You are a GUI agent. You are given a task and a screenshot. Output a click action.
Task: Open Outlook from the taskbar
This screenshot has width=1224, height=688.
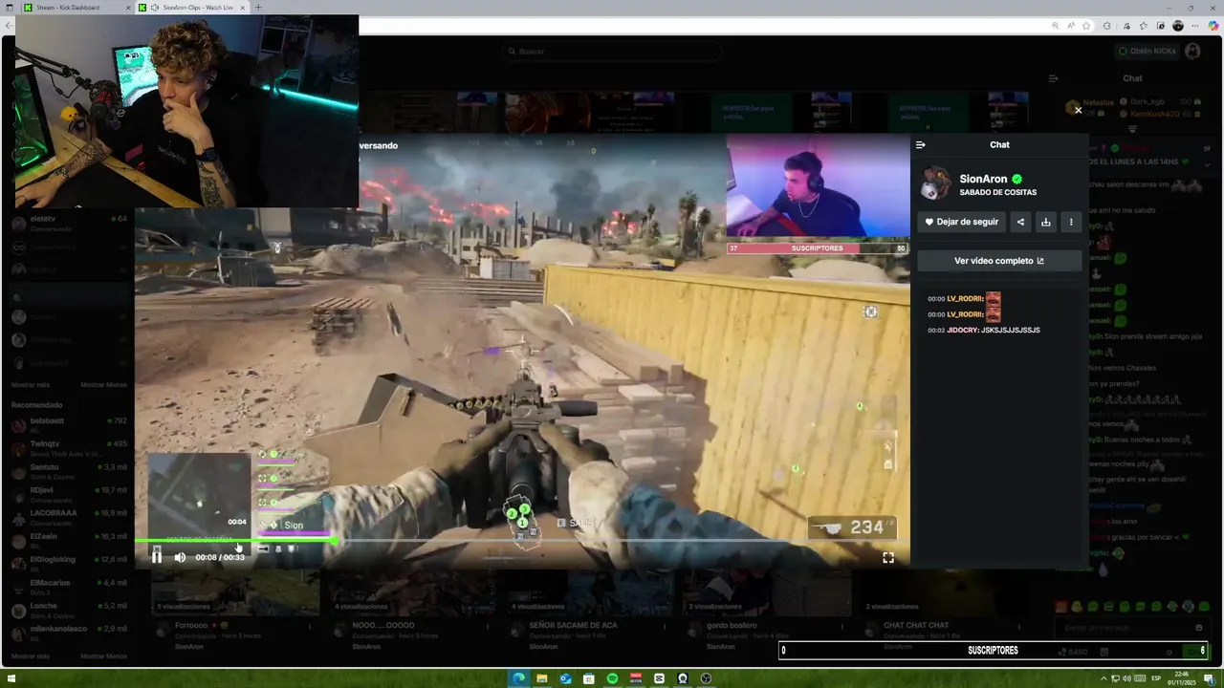pos(565,678)
